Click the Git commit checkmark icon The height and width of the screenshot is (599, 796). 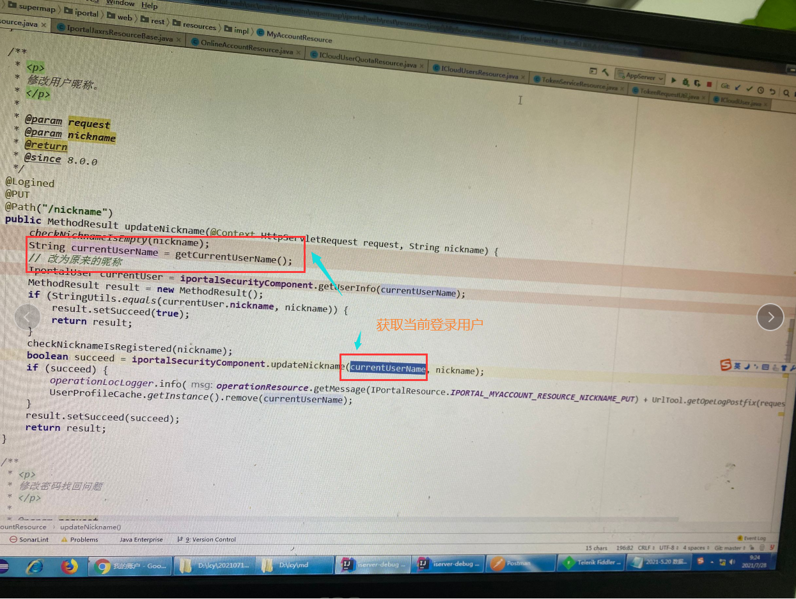tap(751, 89)
